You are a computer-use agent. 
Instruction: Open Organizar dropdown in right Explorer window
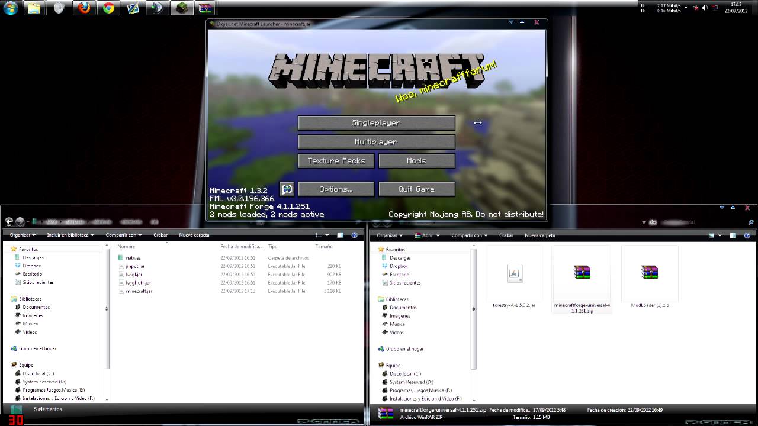pyautogui.click(x=389, y=235)
